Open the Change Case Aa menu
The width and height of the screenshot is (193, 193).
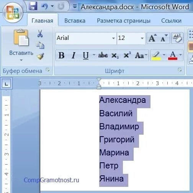click(141, 55)
